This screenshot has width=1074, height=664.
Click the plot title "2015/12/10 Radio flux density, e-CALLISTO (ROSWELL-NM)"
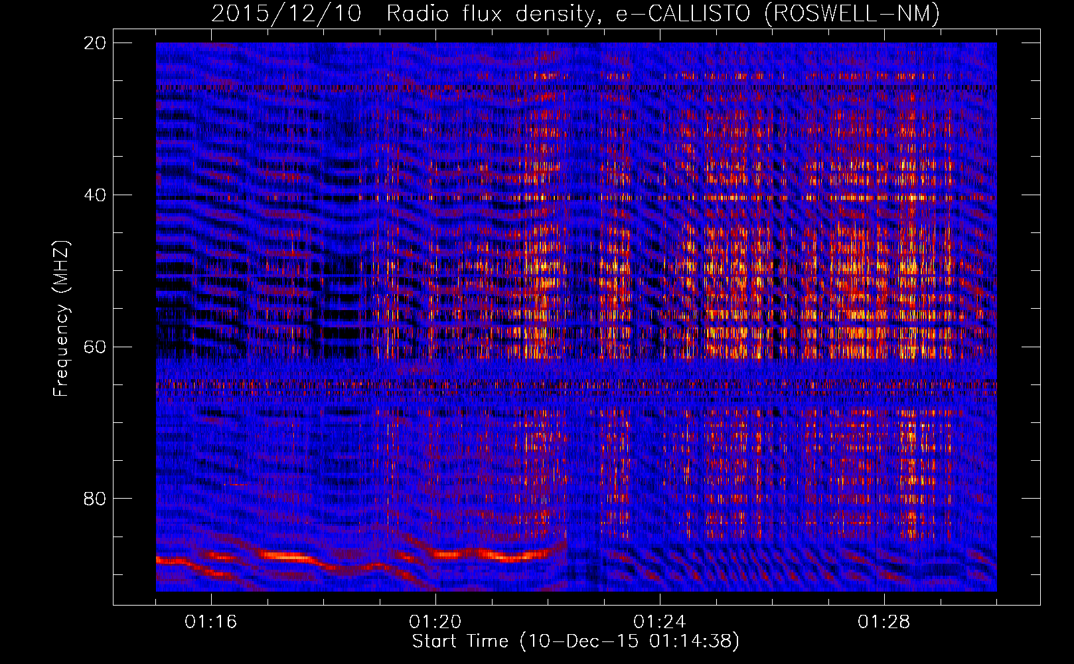pyautogui.click(x=576, y=14)
